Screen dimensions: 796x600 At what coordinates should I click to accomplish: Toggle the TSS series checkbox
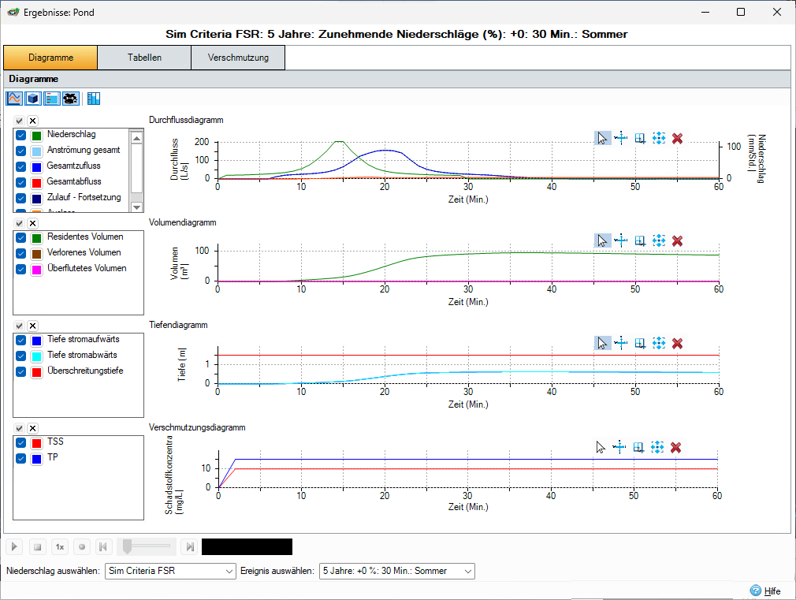tap(20, 443)
